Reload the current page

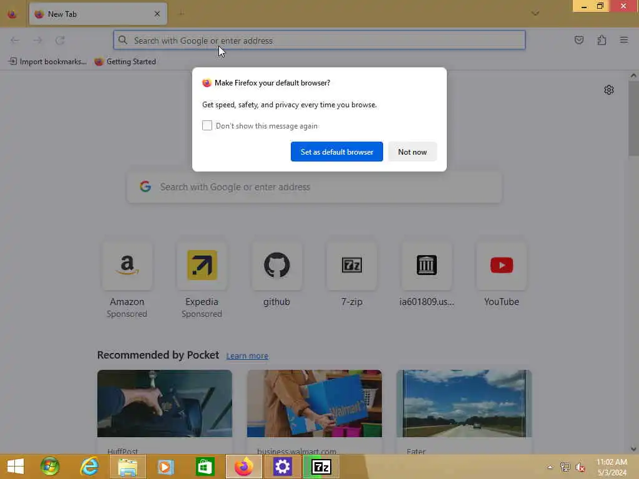pos(61,41)
